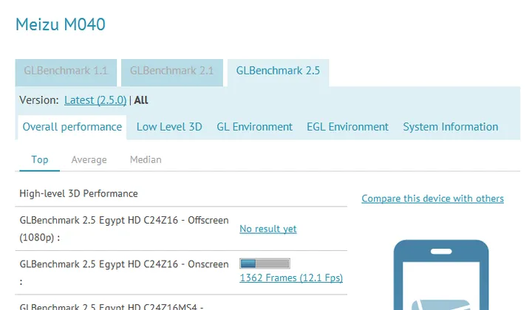
Task: Select the All versions option
Action: click(x=141, y=100)
